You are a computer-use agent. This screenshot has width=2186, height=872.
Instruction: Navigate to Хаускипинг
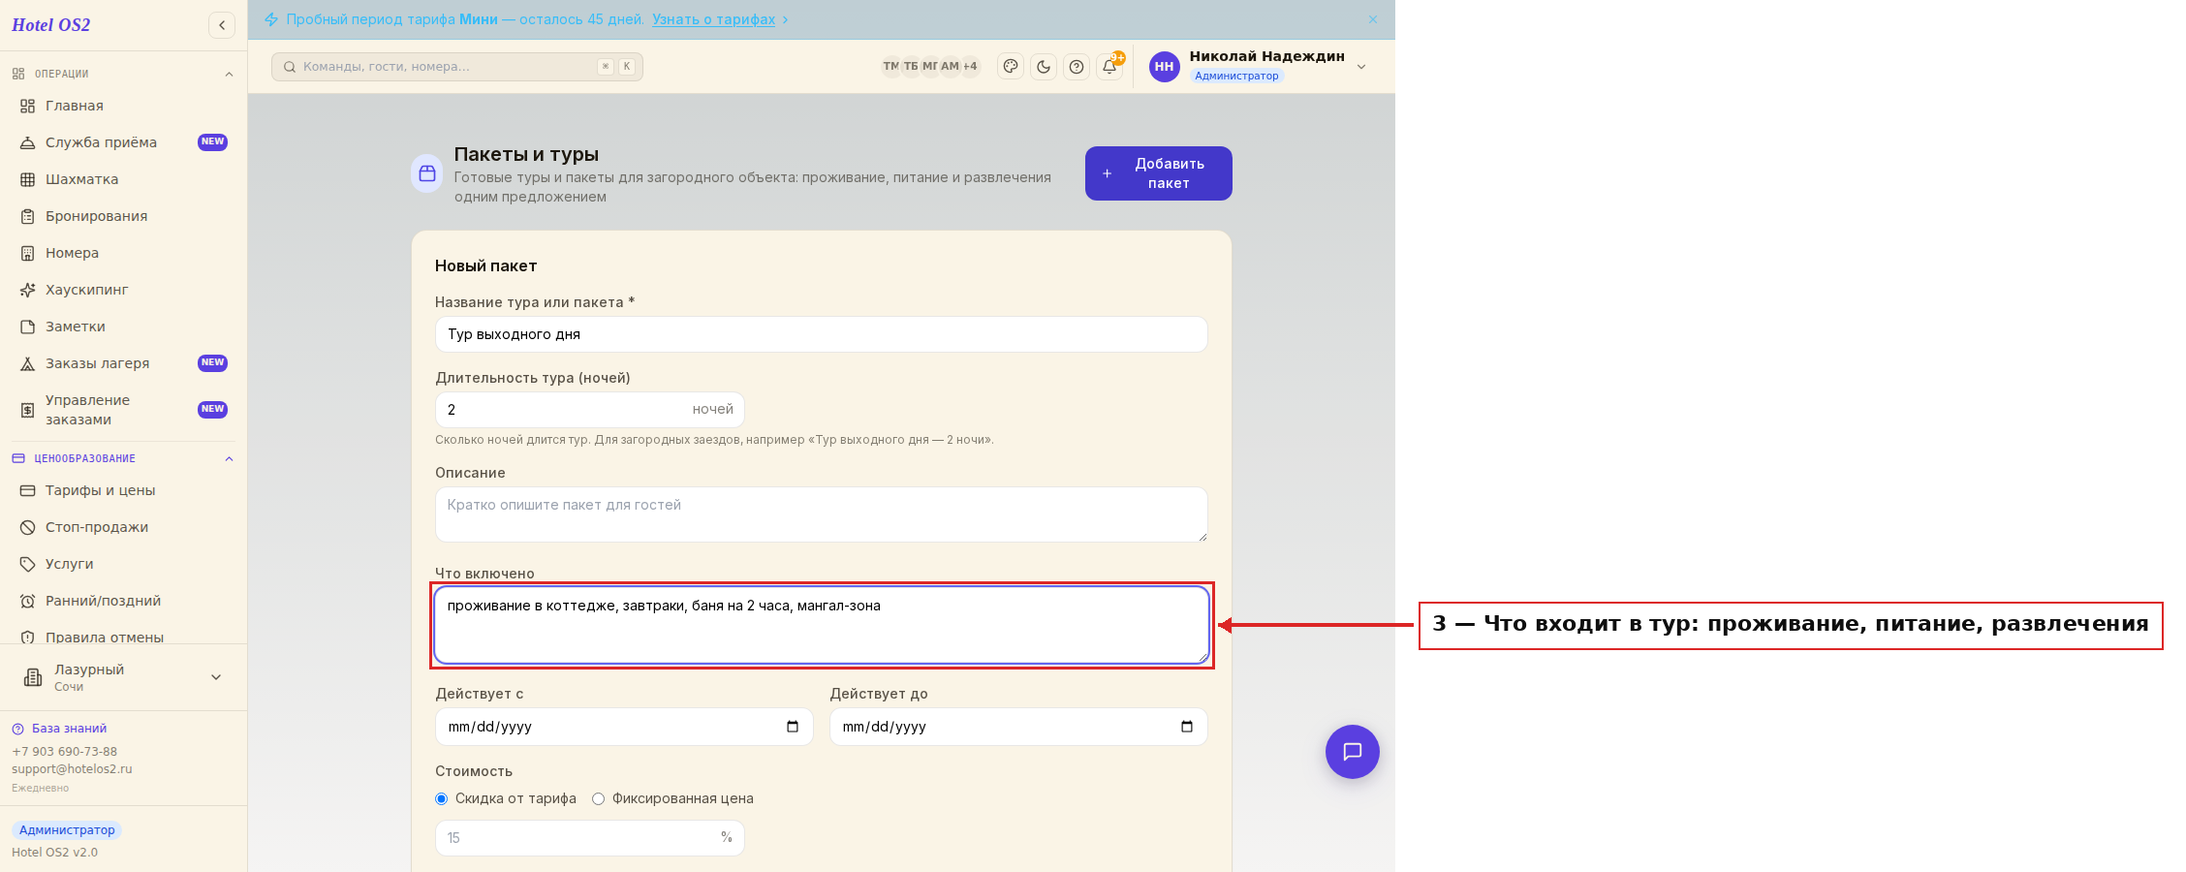pos(123,290)
